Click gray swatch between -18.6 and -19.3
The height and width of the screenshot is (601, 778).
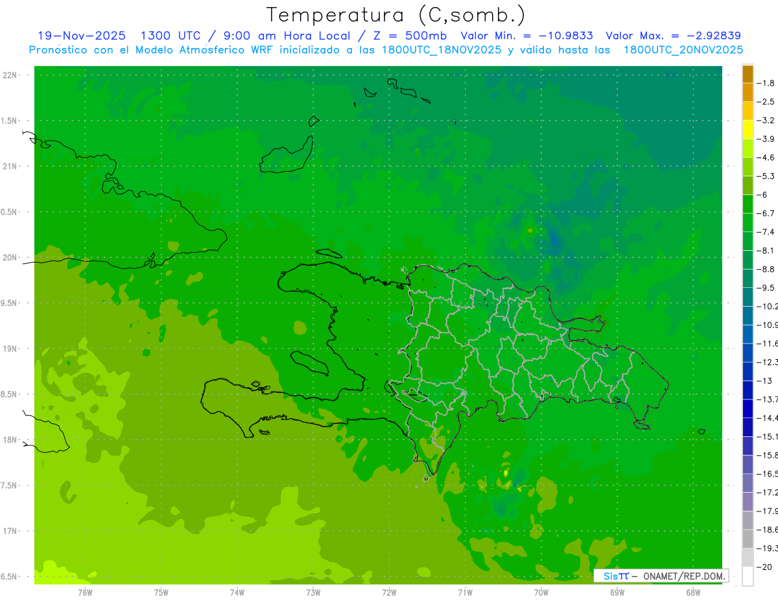coord(748,539)
